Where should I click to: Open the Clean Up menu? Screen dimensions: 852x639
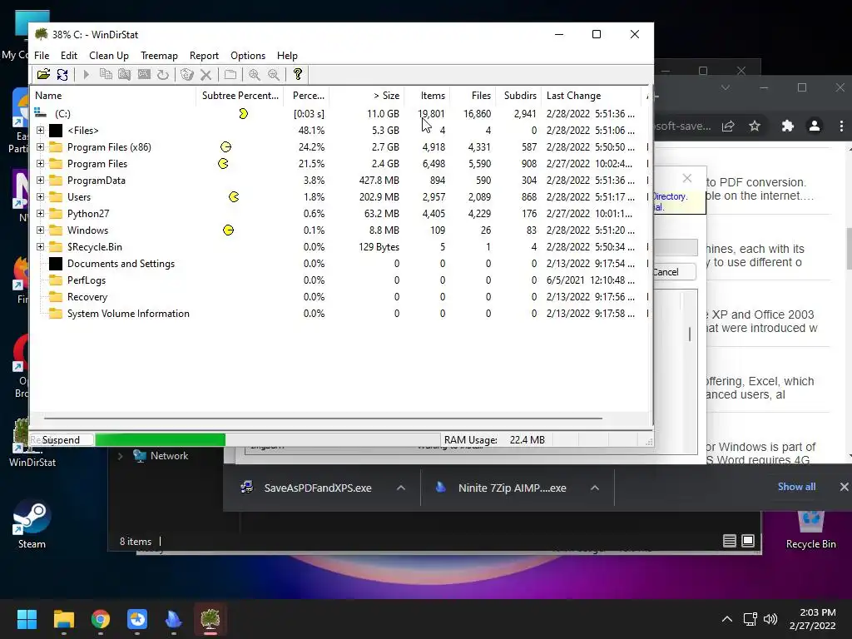(x=109, y=56)
